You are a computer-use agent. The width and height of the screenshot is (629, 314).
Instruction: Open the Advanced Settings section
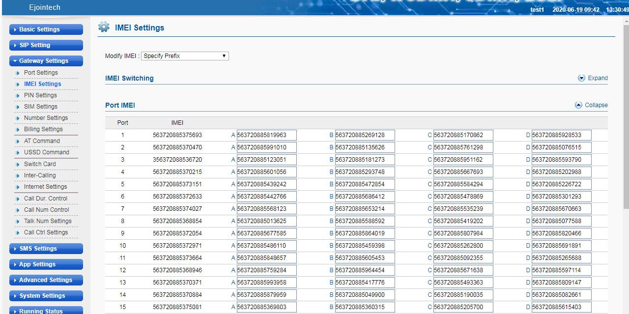46,280
